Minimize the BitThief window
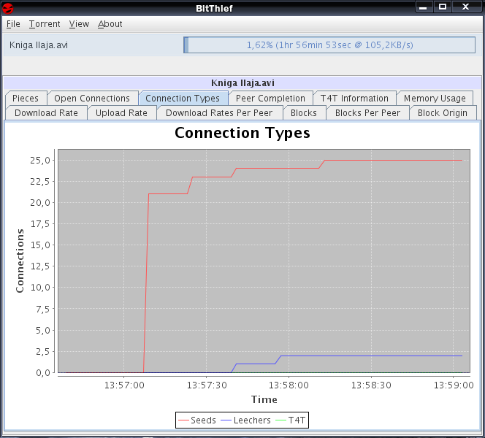The image size is (485, 438). point(423,7)
